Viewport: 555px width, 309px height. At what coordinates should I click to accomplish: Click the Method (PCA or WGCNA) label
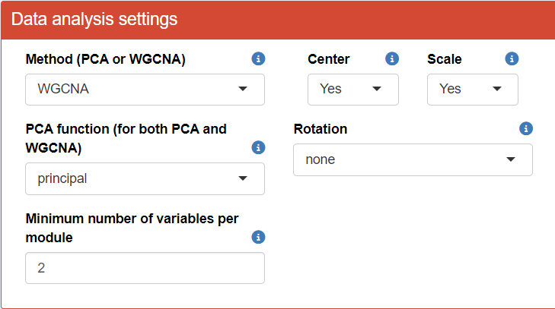105,59
